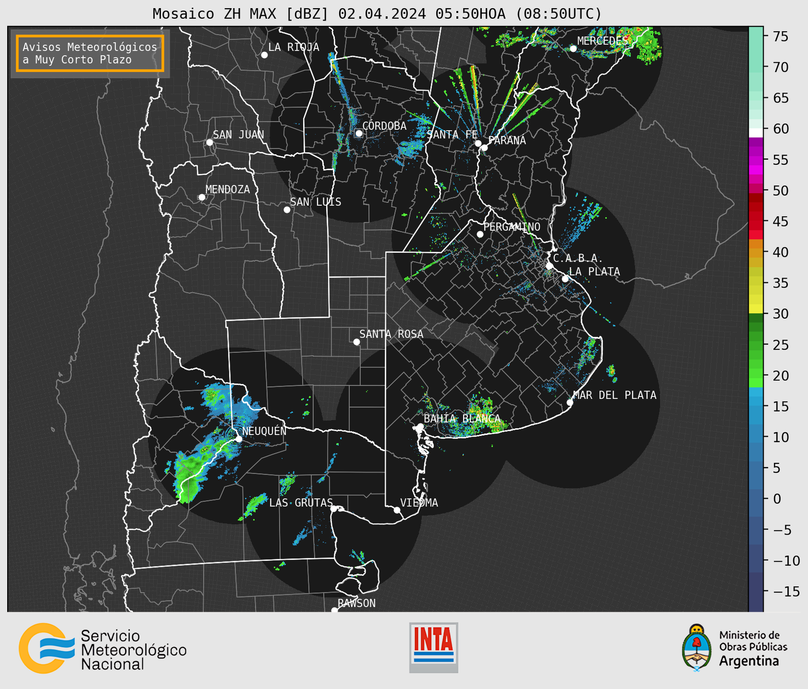808x689 pixels.
Task: Click the map title Mosaico ZH MAX
Action: tap(377, 14)
